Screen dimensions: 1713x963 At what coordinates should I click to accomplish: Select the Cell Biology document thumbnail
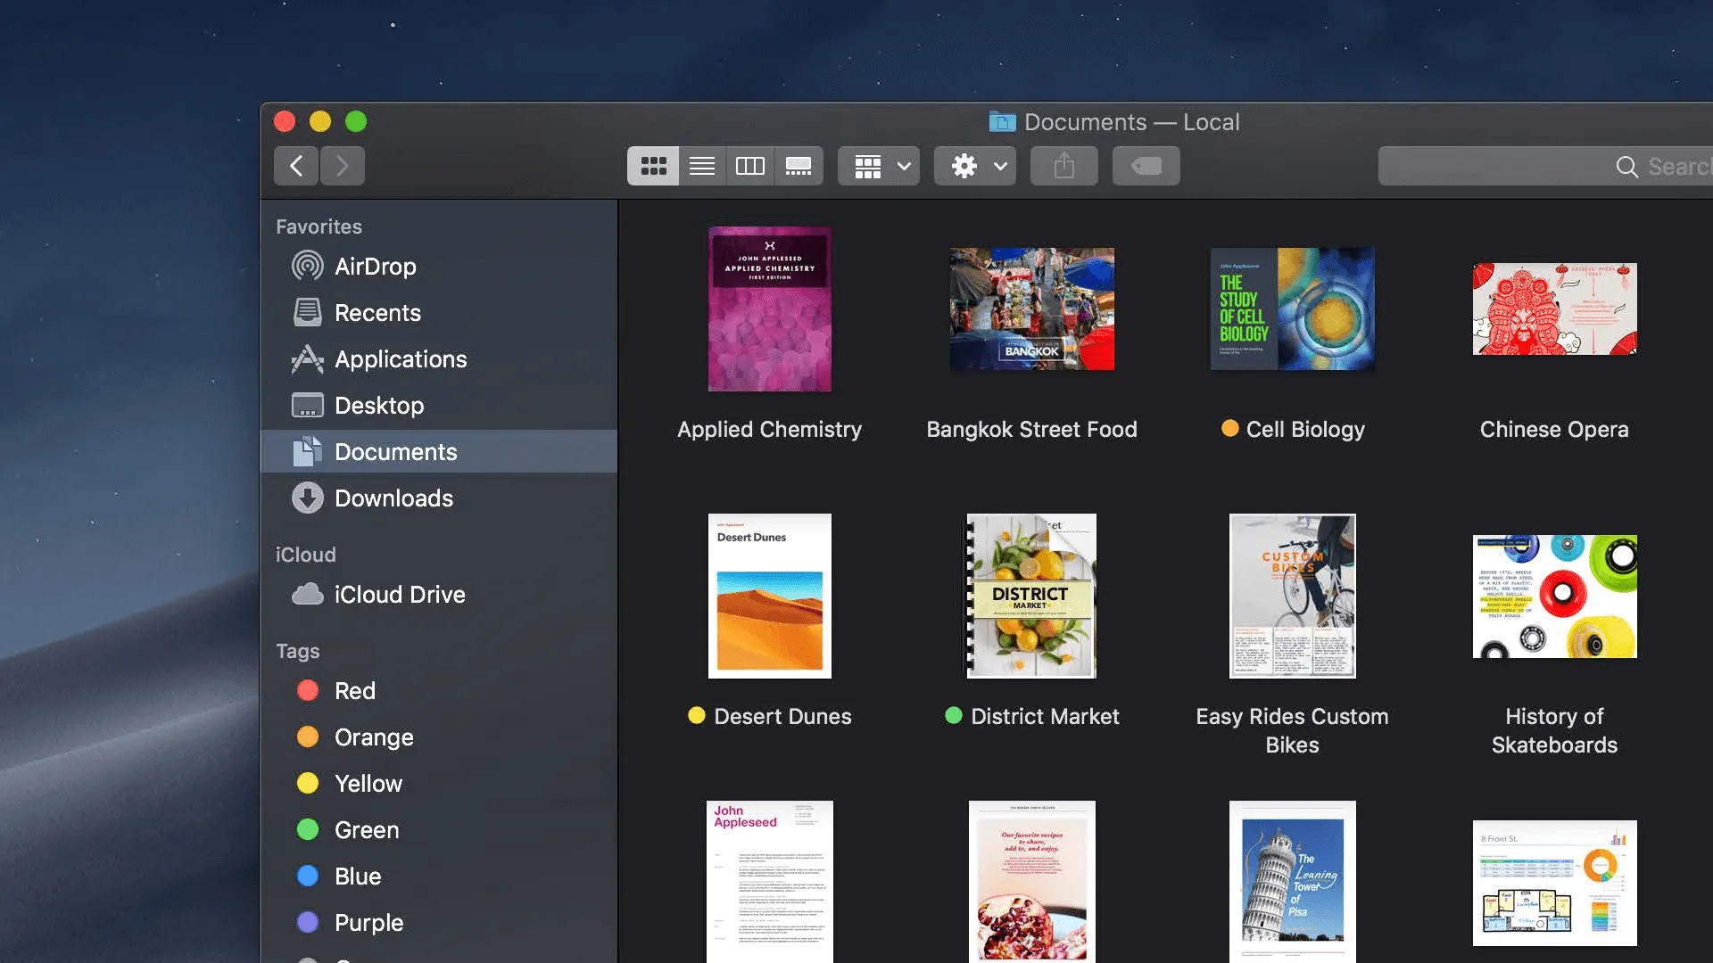point(1292,309)
